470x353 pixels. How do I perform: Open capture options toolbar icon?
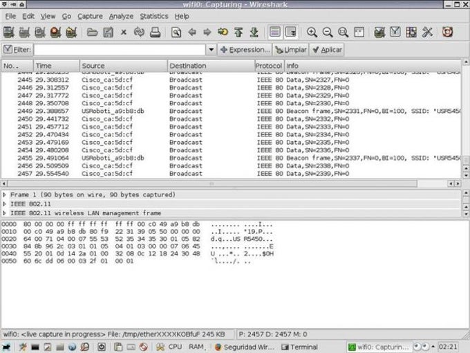click(24, 32)
